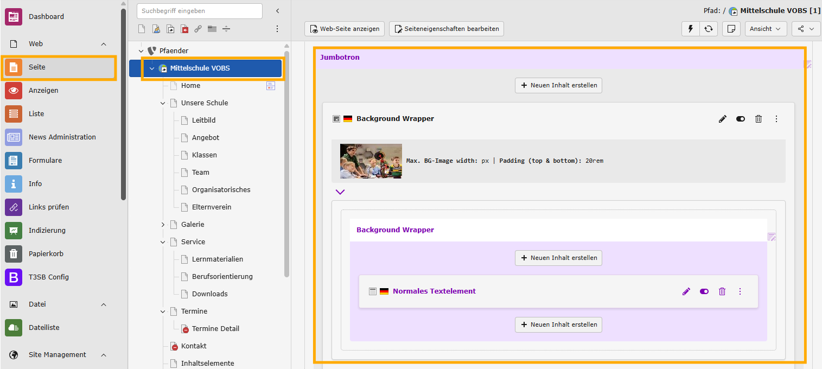Clear cache using the lightning bolt icon
This screenshot has height=369, width=822.
tap(690, 29)
